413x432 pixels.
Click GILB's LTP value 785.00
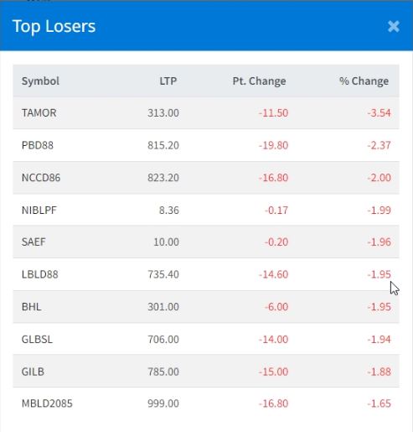(x=163, y=372)
